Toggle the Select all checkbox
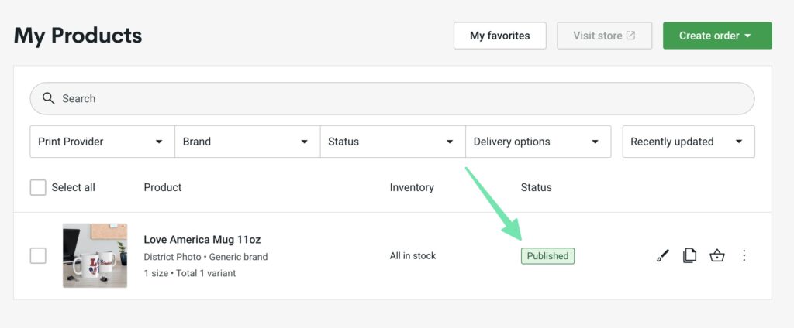Viewport: 794px width, 328px height. 38,187
